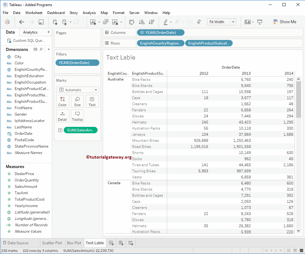The width and height of the screenshot is (305, 254).
Task: Click the Add new data source icon
Action: (55, 22)
